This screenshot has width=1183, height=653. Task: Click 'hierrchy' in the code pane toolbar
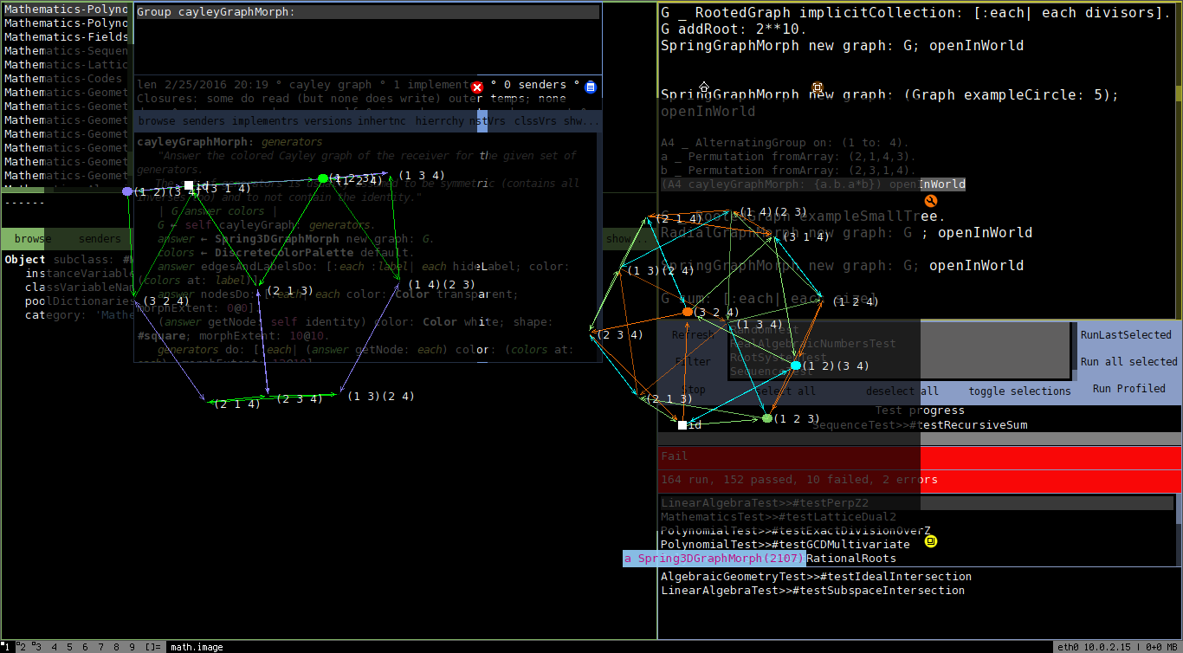coord(439,121)
